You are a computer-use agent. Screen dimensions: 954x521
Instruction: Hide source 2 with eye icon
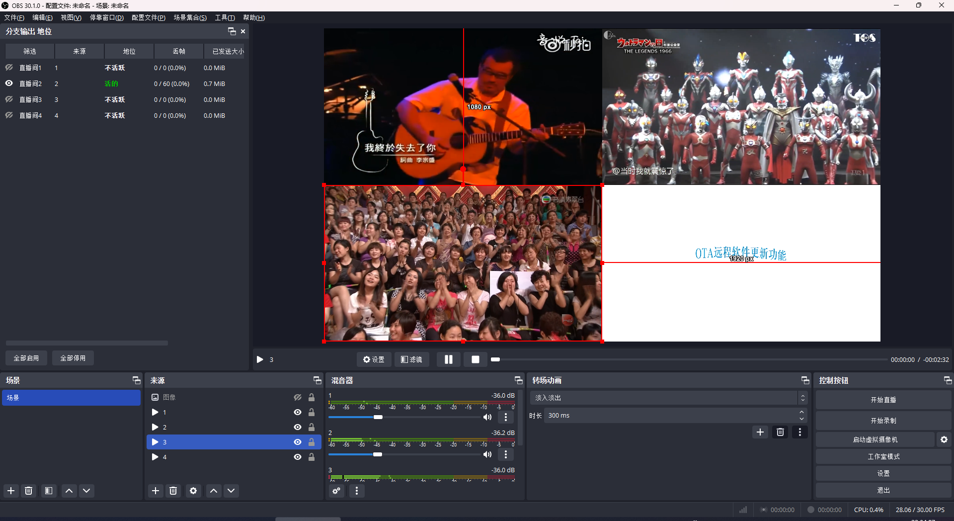point(298,427)
